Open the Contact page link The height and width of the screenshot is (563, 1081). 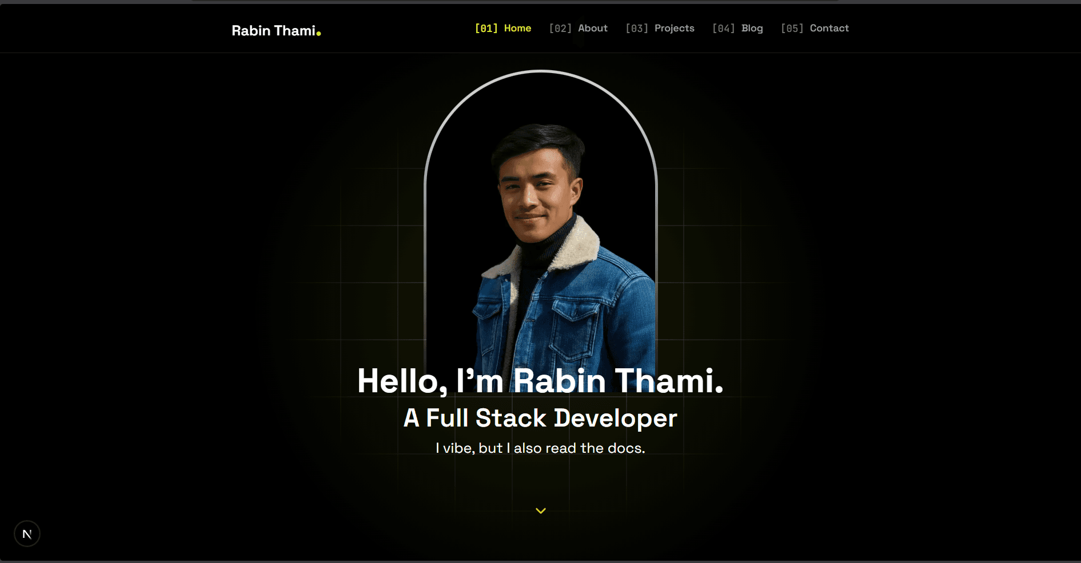pos(829,27)
